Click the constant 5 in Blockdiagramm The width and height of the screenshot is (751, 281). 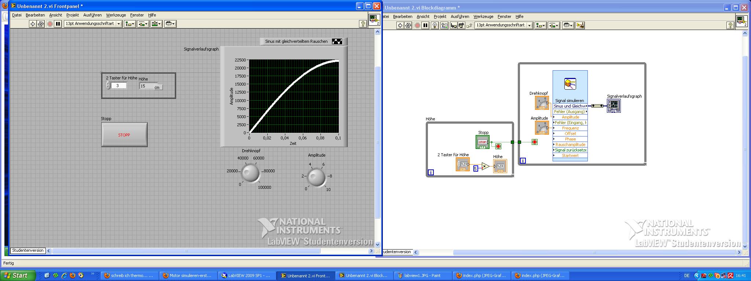click(x=476, y=168)
